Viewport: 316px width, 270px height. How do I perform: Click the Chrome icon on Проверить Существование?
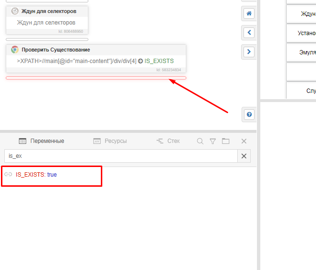point(15,50)
